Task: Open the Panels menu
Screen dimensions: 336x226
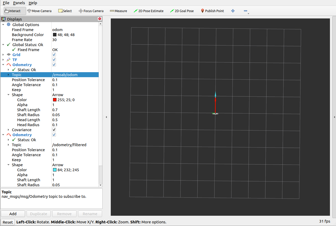Action: coord(19,3)
